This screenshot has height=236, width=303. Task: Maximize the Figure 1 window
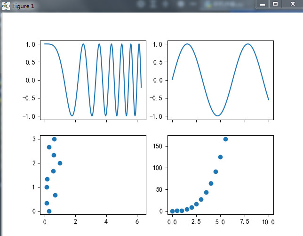pyautogui.click(x=275, y=4)
